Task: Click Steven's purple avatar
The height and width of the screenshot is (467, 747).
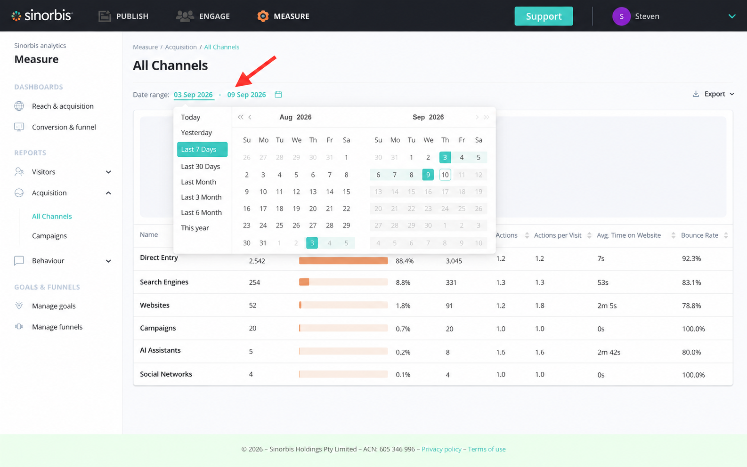Action: click(621, 16)
